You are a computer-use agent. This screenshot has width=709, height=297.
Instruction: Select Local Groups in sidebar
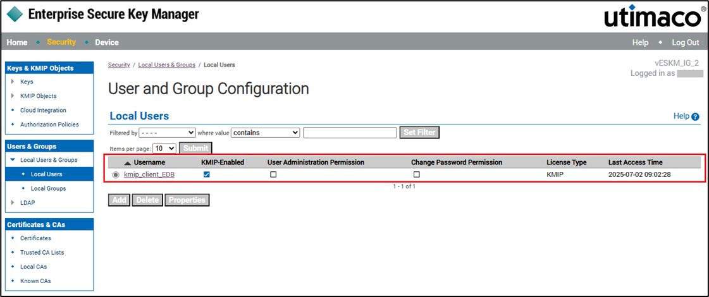coord(48,188)
